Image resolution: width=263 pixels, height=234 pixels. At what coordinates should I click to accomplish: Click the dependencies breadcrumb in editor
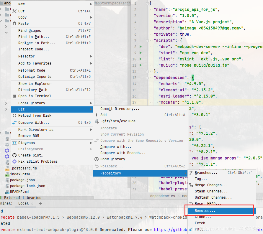coord(162,196)
